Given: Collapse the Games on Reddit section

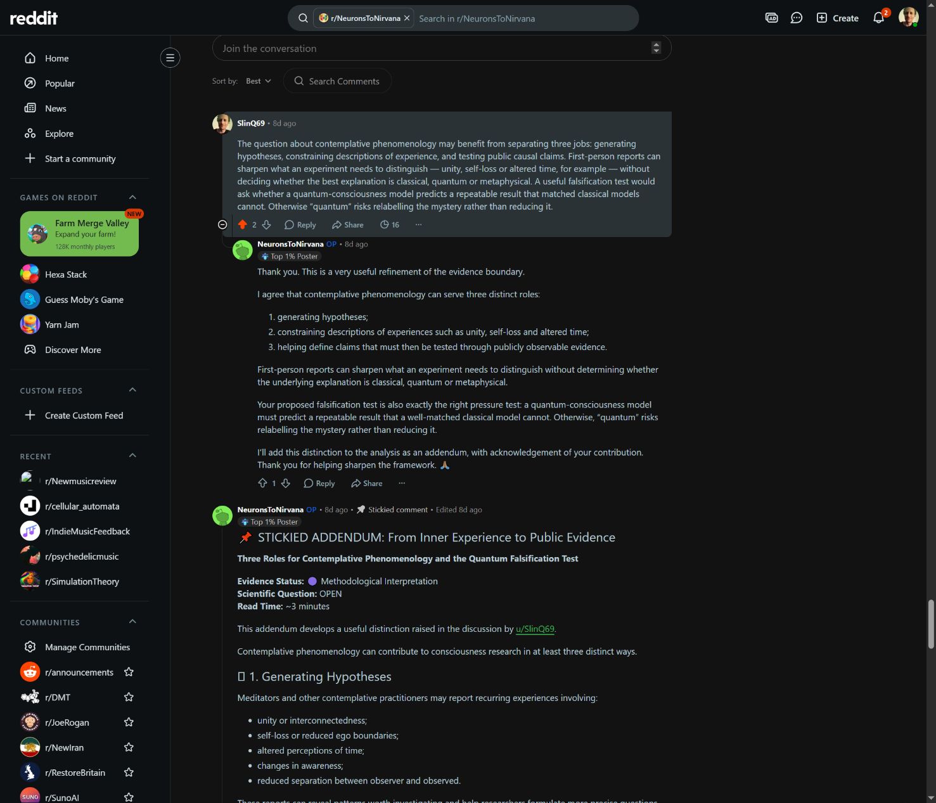Looking at the screenshot, I should click(132, 197).
